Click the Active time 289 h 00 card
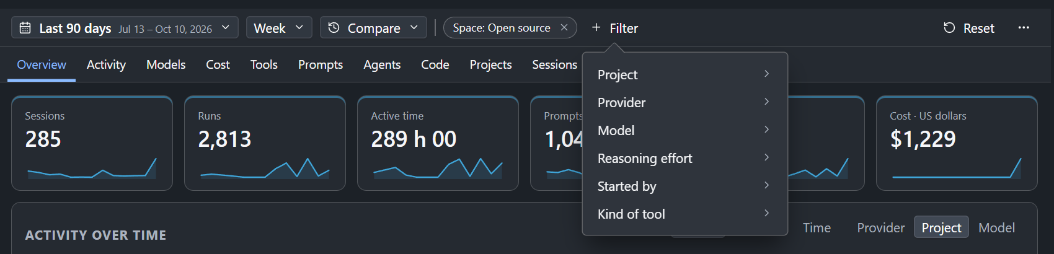 click(438, 143)
